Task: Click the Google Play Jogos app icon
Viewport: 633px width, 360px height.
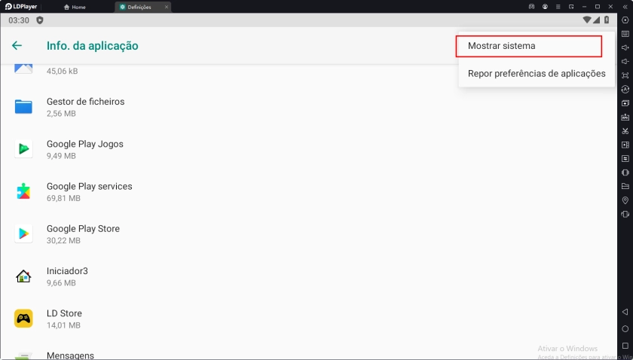Action: pos(23,149)
